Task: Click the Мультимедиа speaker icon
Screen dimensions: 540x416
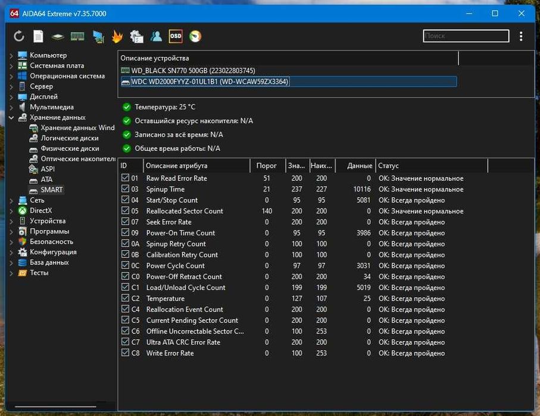Action: pos(23,107)
